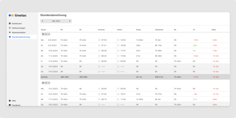Select date 16.5.2023 in the table
236x118 pixels.
(53, 94)
